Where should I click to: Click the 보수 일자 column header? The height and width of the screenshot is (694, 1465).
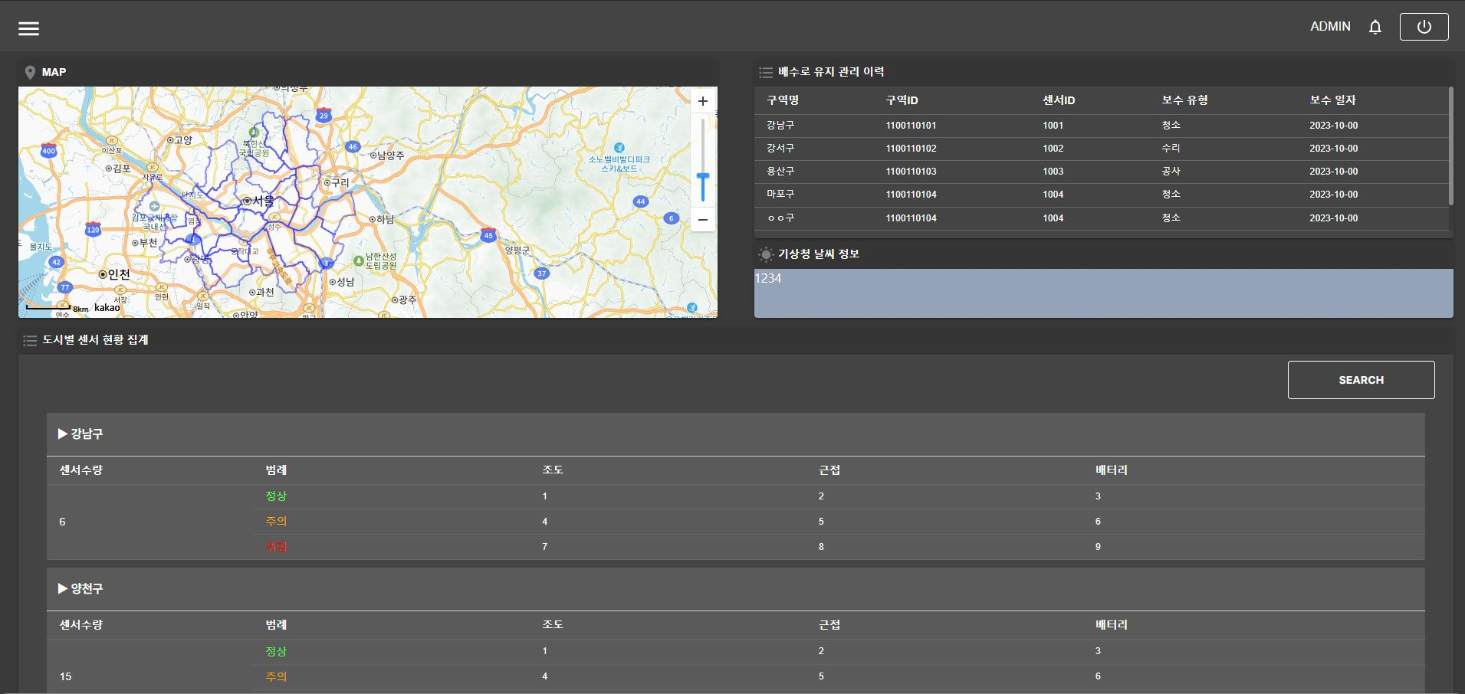(1332, 100)
